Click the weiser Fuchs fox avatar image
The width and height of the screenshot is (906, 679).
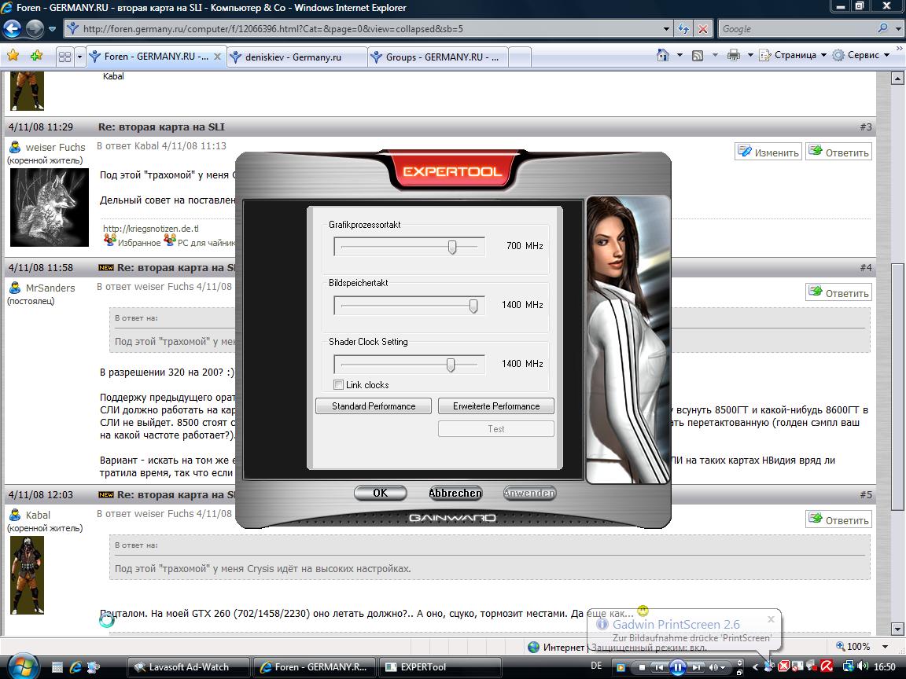point(50,207)
